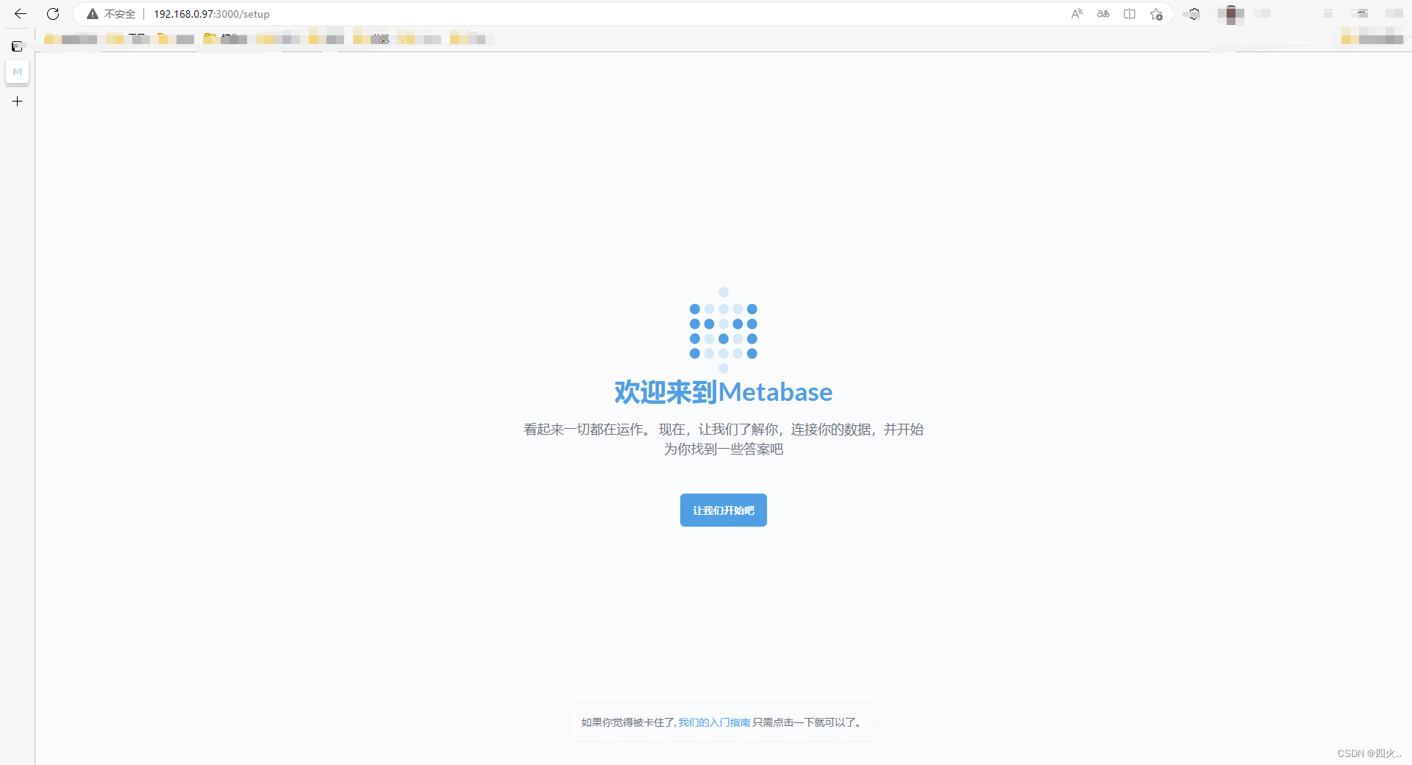
Task: Open the browser extensions panel
Action: (1193, 13)
